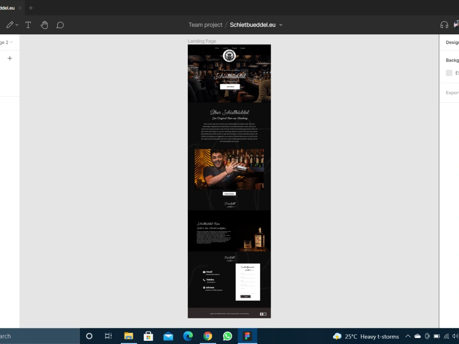459x344 pixels.
Task: Select the bartender photo in the frame
Action: 229,169
